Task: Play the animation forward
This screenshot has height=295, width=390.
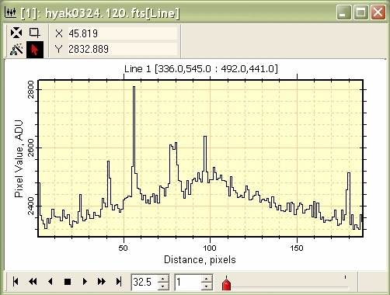Action: pyautogui.click(x=85, y=281)
